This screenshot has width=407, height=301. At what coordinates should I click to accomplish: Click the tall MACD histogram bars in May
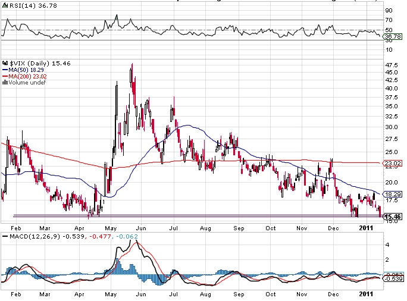point(118,266)
